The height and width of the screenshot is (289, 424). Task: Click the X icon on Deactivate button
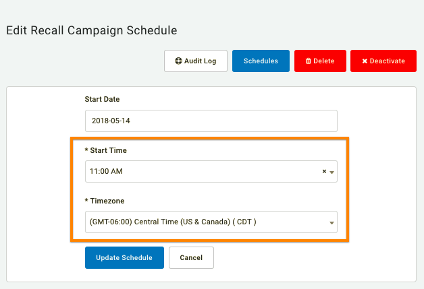click(x=365, y=61)
